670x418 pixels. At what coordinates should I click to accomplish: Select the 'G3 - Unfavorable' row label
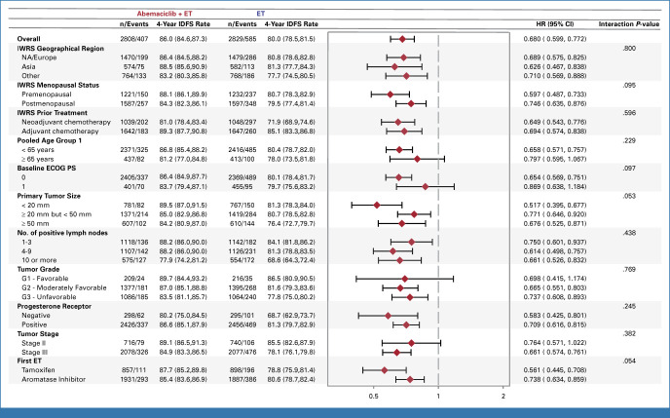coord(49,297)
